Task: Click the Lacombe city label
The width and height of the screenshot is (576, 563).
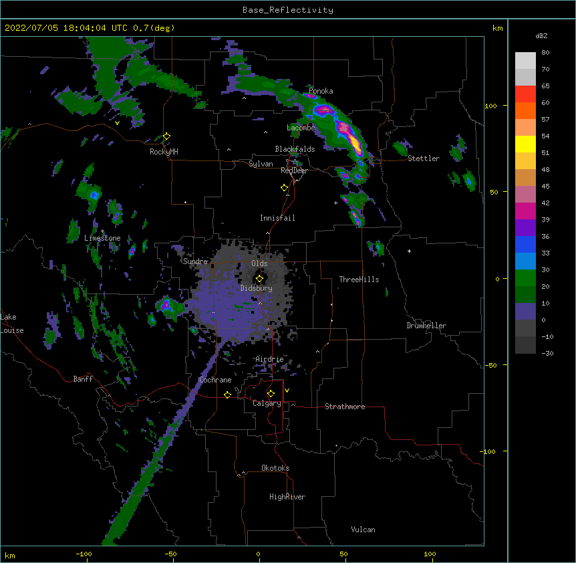Action: click(301, 128)
